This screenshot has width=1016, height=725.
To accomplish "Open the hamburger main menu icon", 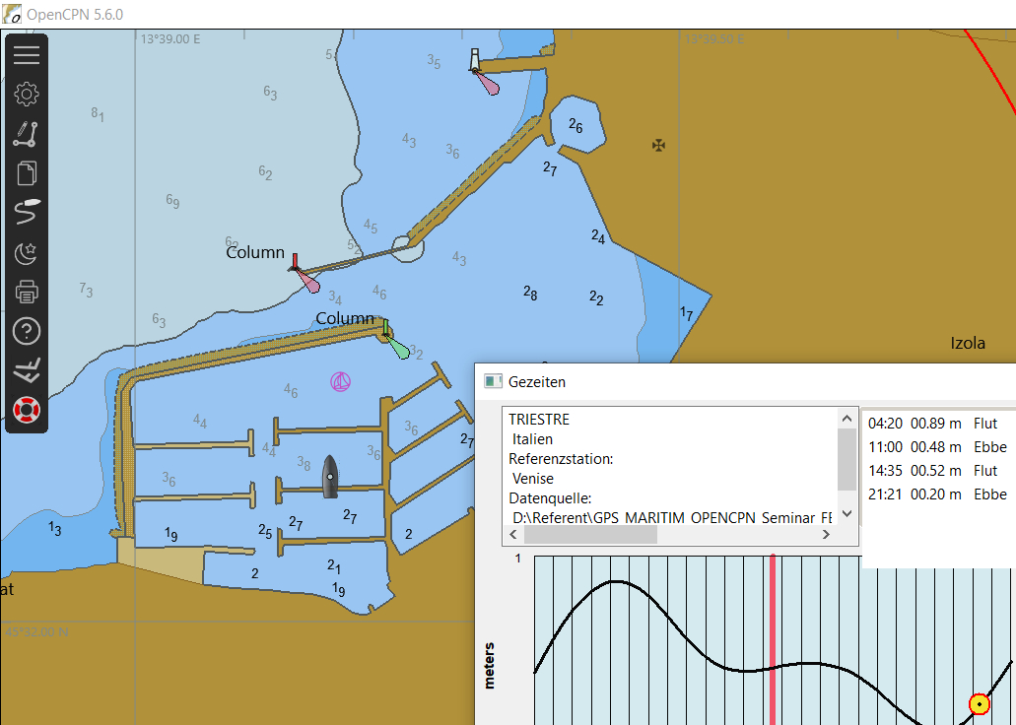I will pyautogui.click(x=27, y=55).
